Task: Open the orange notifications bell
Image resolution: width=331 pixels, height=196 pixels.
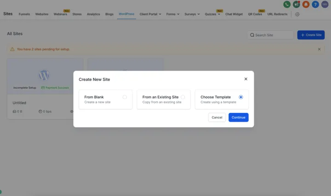Action: [x=306, y=5]
